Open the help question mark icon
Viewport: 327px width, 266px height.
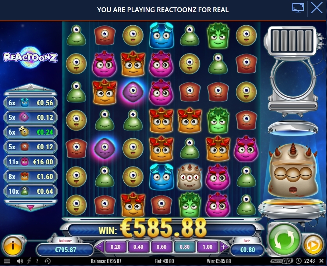[37, 261]
